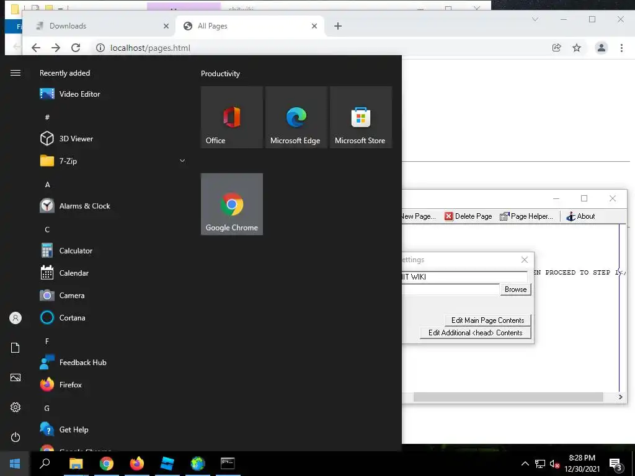Open the globe app on the taskbar
635x476 pixels.
click(x=198, y=464)
